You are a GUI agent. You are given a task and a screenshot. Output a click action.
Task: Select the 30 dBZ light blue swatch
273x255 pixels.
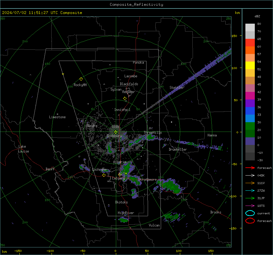click(250, 118)
